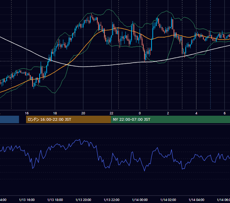Click the hour label 6 on price chart axis

coord(225,113)
